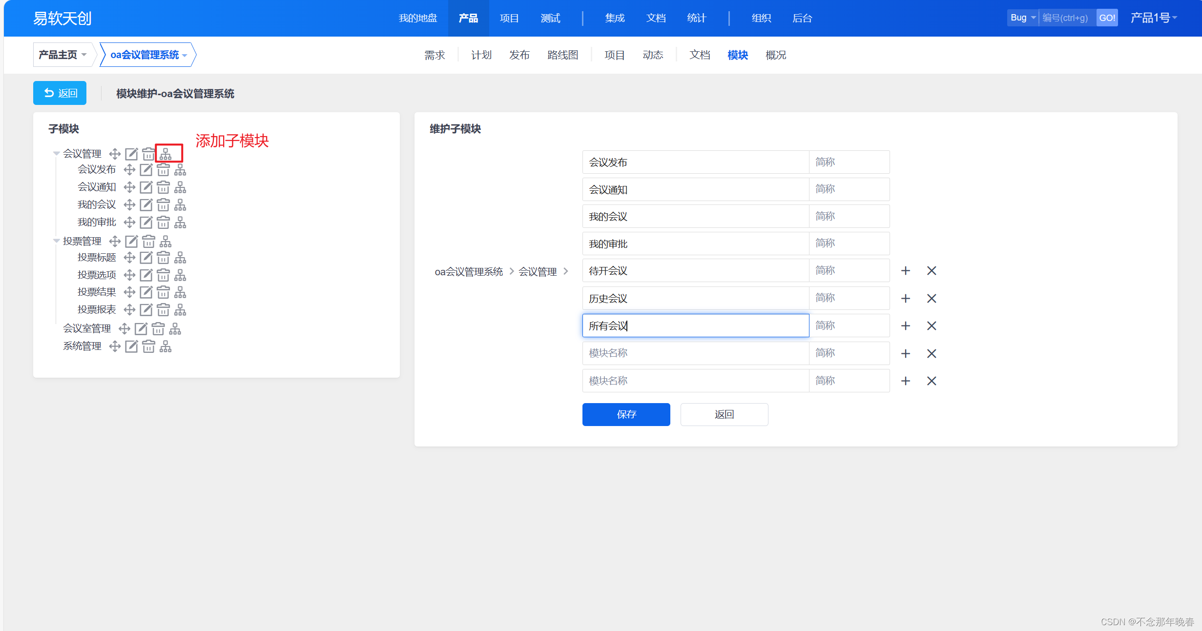The width and height of the screenshot is (1202, 631).
Task: Click trash icon beside 系统管理
Action: click(148, 346)
